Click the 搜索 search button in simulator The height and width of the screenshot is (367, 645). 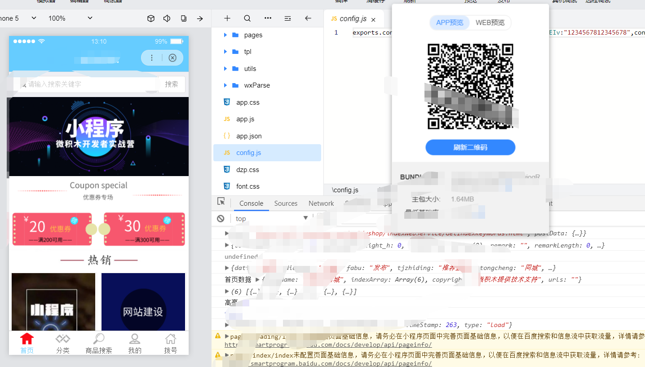click(x=172, y=84)
